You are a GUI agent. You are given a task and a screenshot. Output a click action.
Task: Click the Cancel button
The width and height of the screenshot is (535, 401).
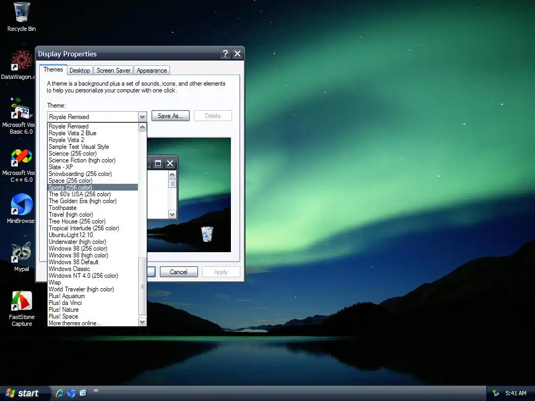[179, 272]
